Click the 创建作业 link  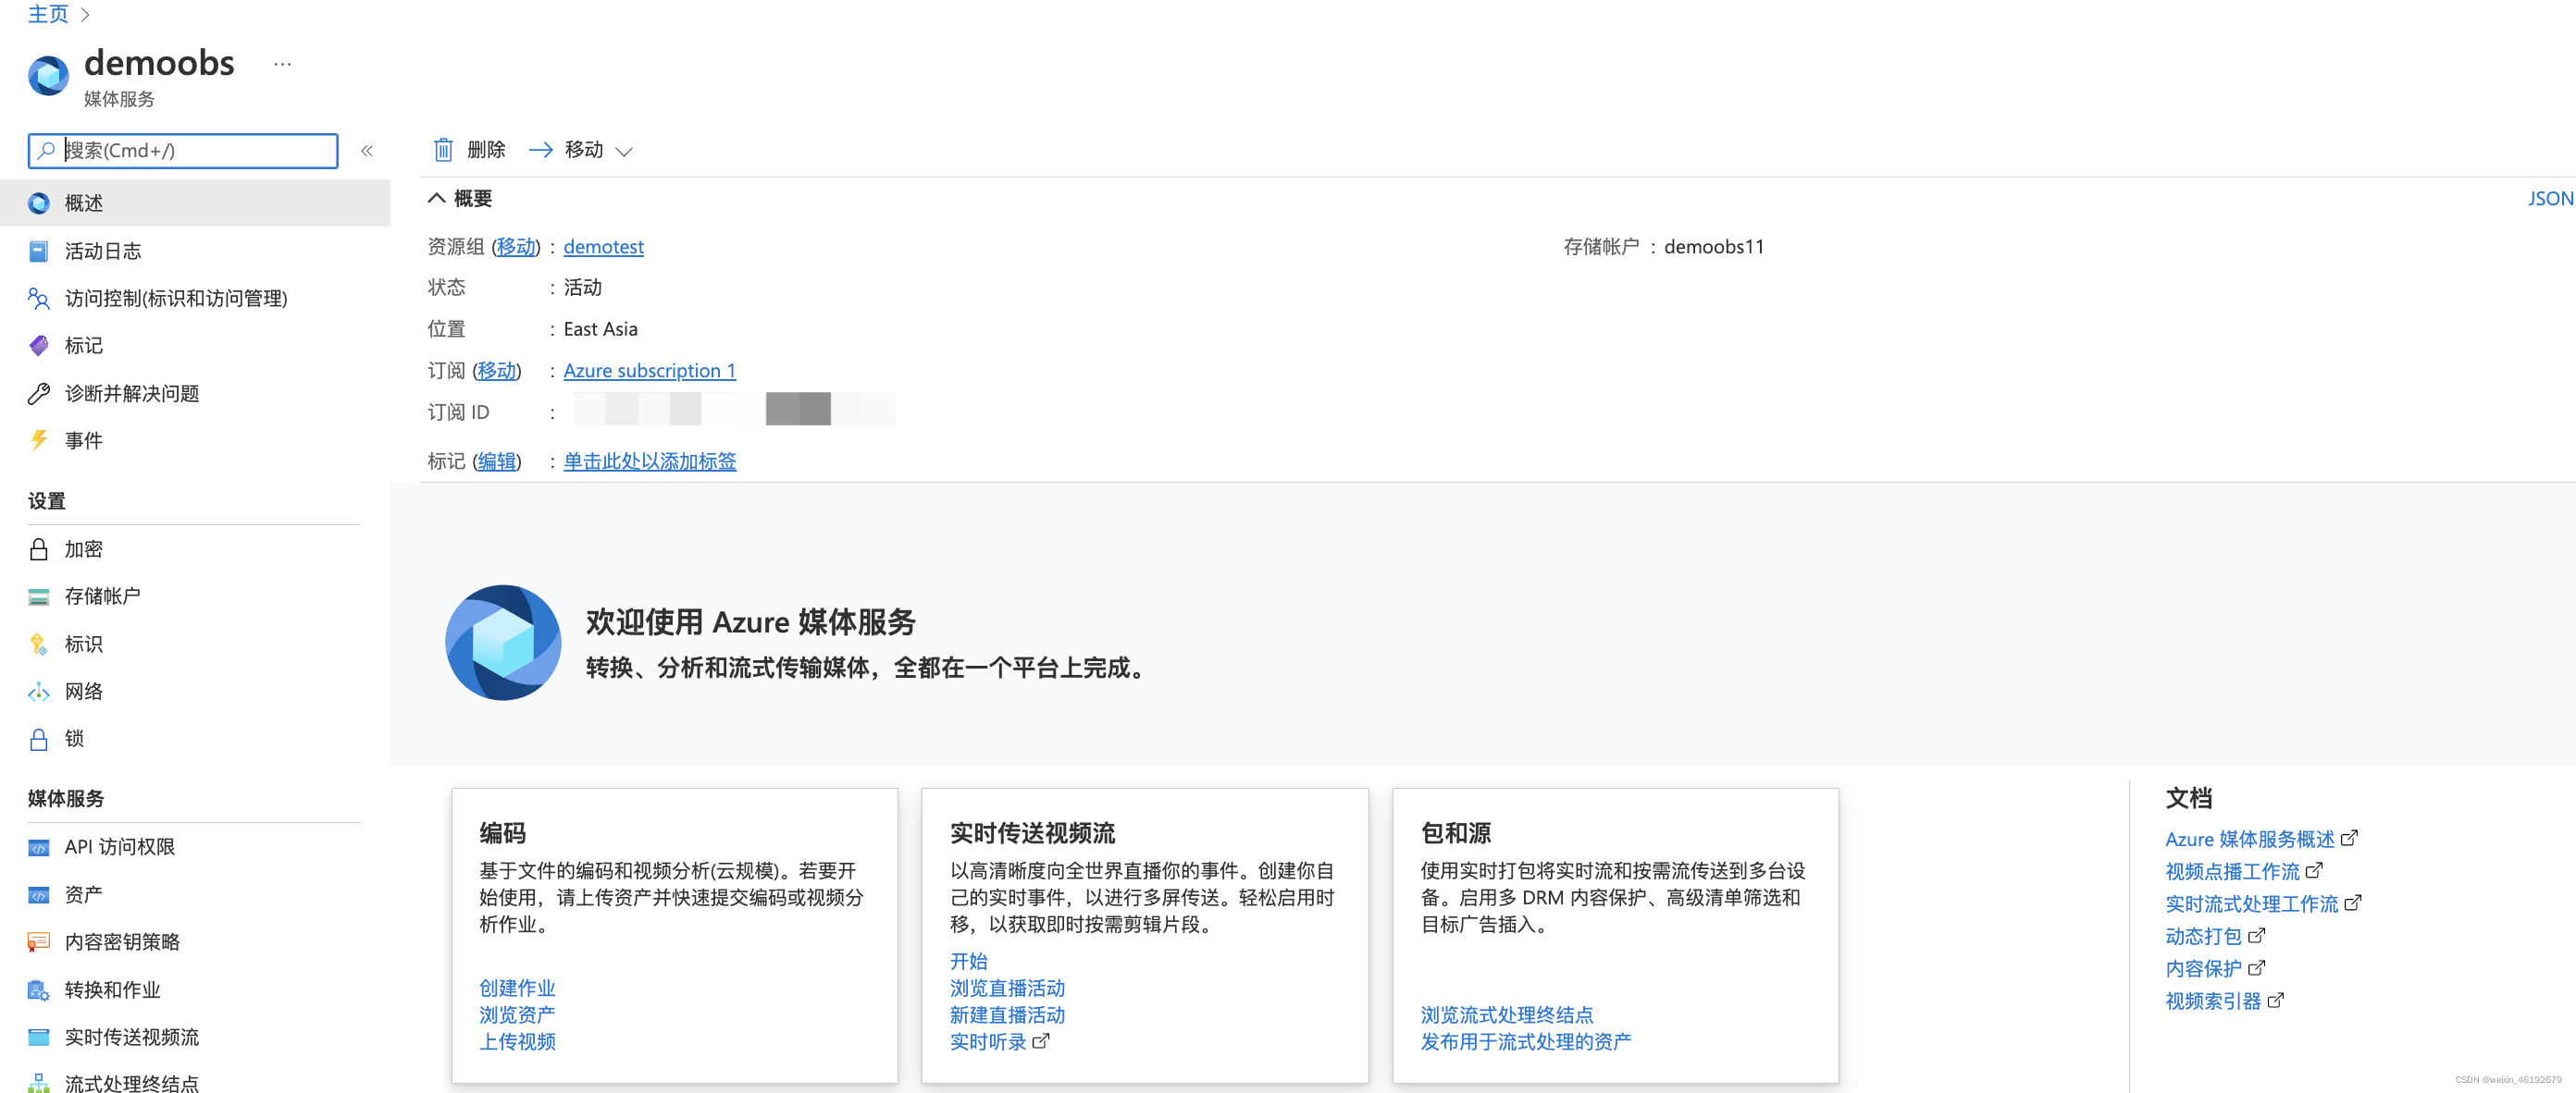[x=516, y=989]
